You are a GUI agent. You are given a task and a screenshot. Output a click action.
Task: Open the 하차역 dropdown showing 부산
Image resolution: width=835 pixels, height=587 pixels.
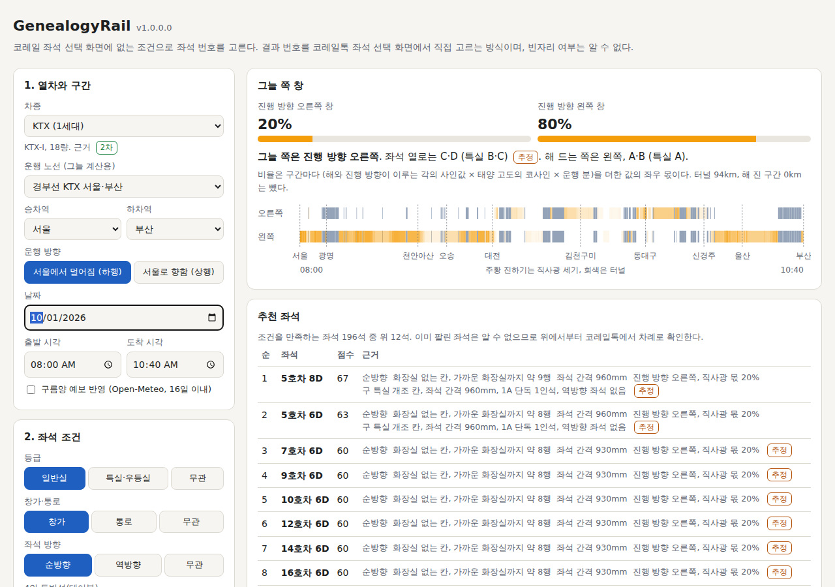click(x=175, y=229)
